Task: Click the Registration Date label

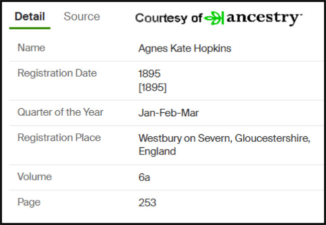Action: (57, 73)
